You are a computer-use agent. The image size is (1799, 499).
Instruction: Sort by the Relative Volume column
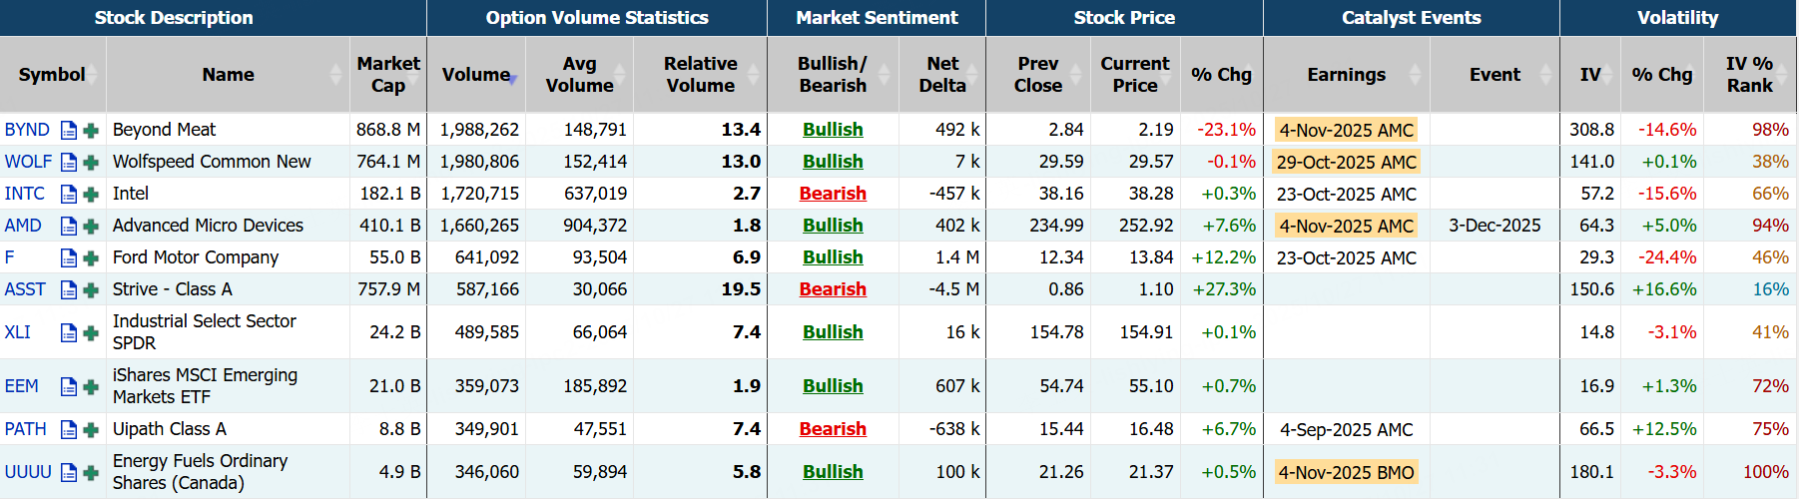pos(700,75)
